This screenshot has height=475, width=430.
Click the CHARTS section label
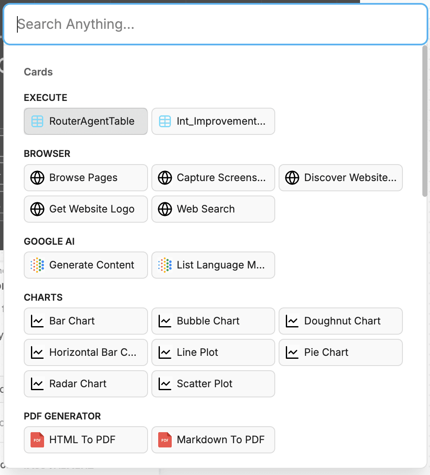[x=43, y=297]
